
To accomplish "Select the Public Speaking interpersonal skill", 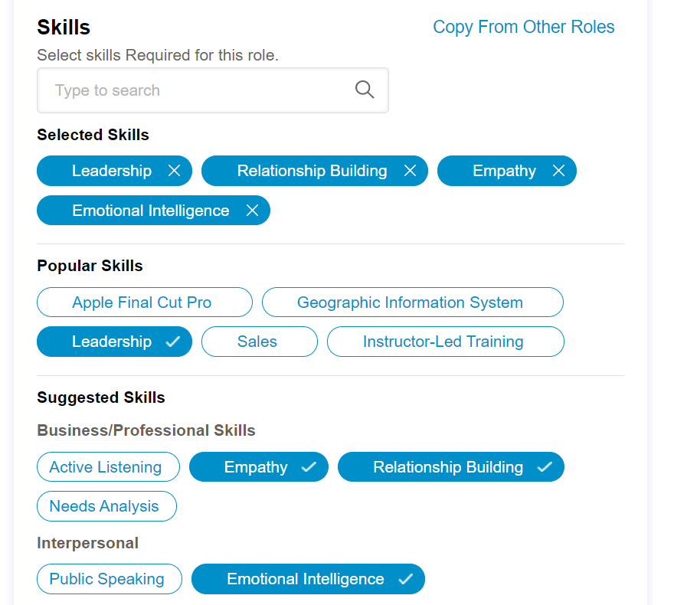I will pos(109,579).
